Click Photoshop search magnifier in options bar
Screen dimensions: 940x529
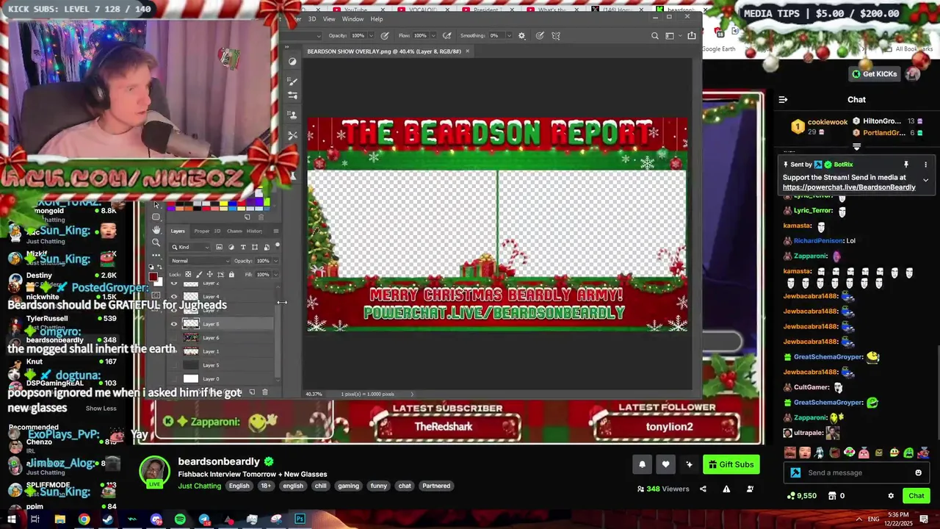click(655, 35)
